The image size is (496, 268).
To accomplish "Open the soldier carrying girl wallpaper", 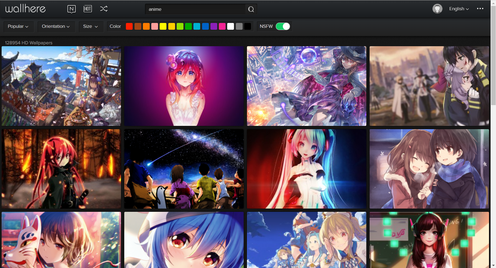I will tap(429, 86).
